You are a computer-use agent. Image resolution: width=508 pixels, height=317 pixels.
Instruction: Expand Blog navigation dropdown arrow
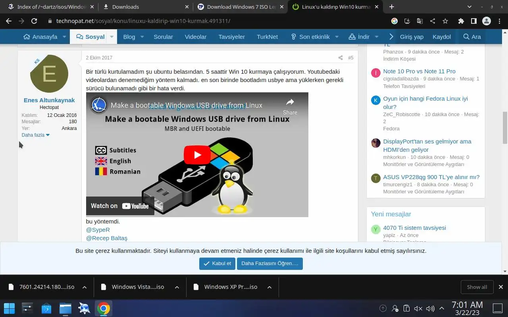point(143,37)
